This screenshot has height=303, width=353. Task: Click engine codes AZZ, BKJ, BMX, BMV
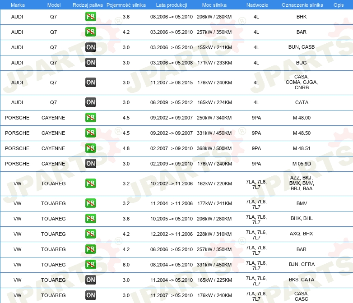click(x=302, y=183)
